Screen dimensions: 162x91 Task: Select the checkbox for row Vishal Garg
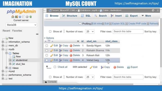[47, 60]
